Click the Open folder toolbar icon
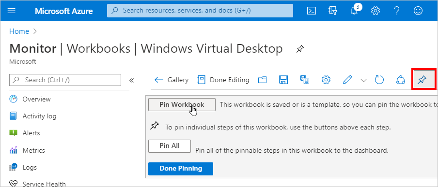Image resolution: width=438 pixels, height=187 pixels. pos(262,80)
